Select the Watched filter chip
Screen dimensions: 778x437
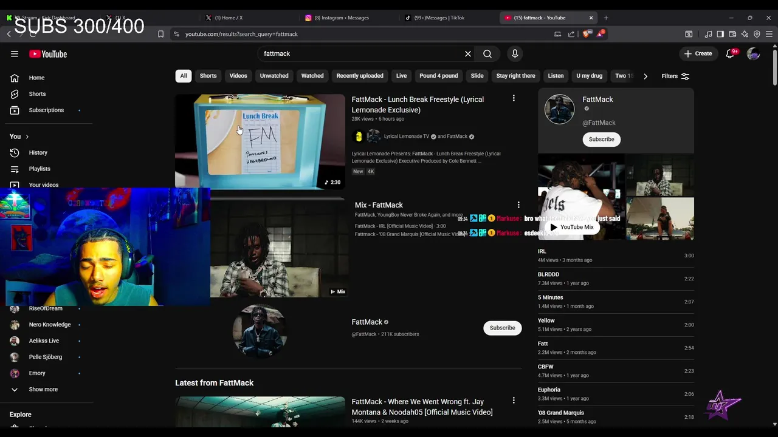(312, 76)
